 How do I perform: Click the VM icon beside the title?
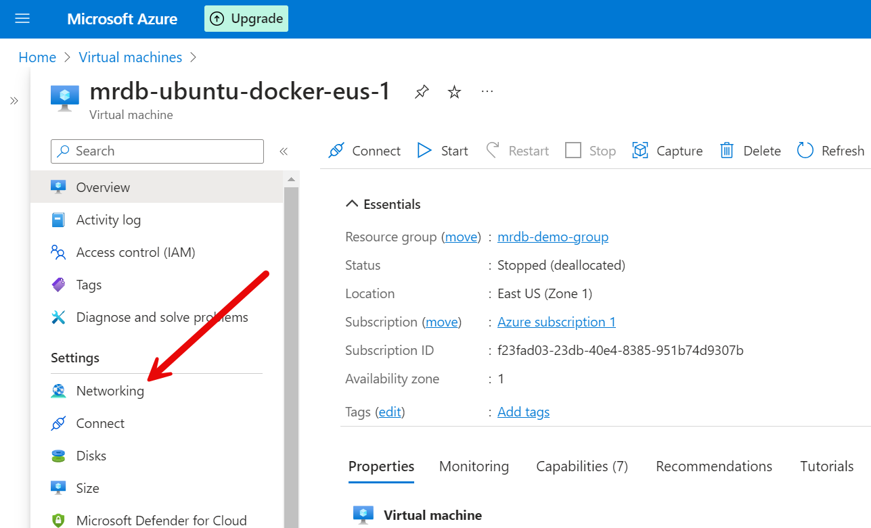(x=65, y=97)
